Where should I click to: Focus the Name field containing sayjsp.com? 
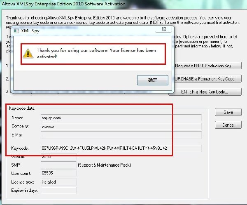coord(121,118)
